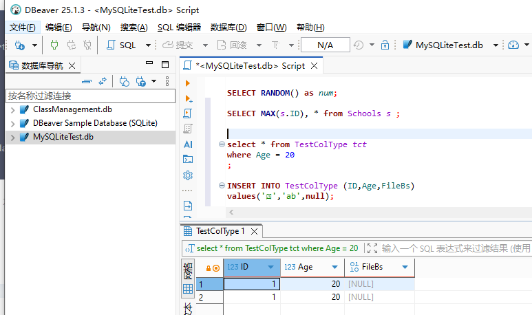Screen dimensions: 532x315
Task: Click the transaction history clock icon
Action: tap(359, 45)
